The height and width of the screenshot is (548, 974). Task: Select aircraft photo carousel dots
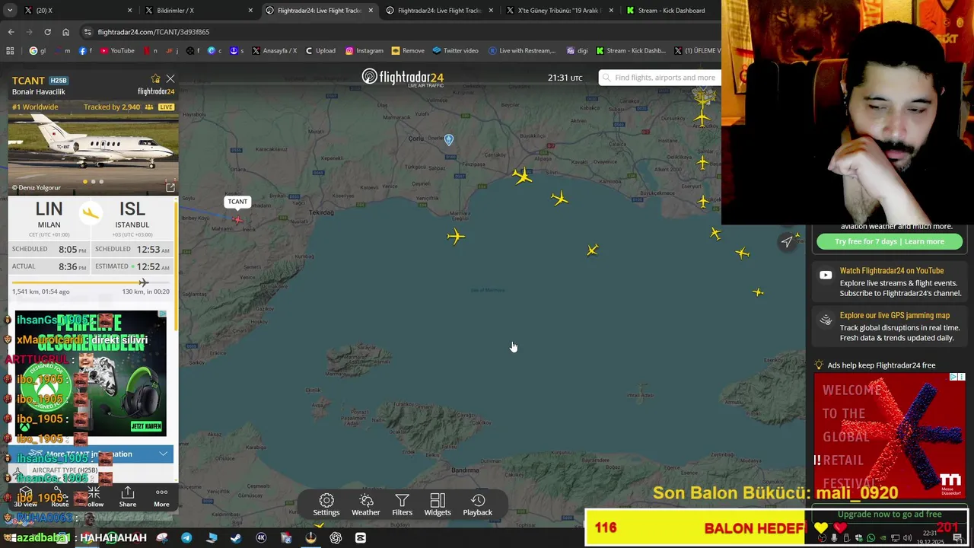pos(93,182)
